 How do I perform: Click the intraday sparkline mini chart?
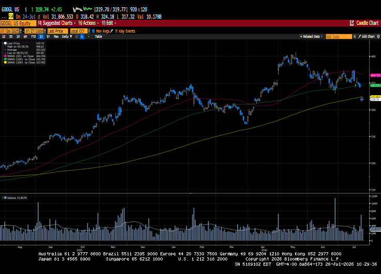83,9
